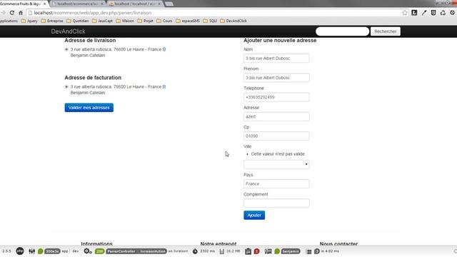Close the Ecommerce Fruits & légumes tab
The height and width of the screenshot is (257, 457).
tap(44, 4)
